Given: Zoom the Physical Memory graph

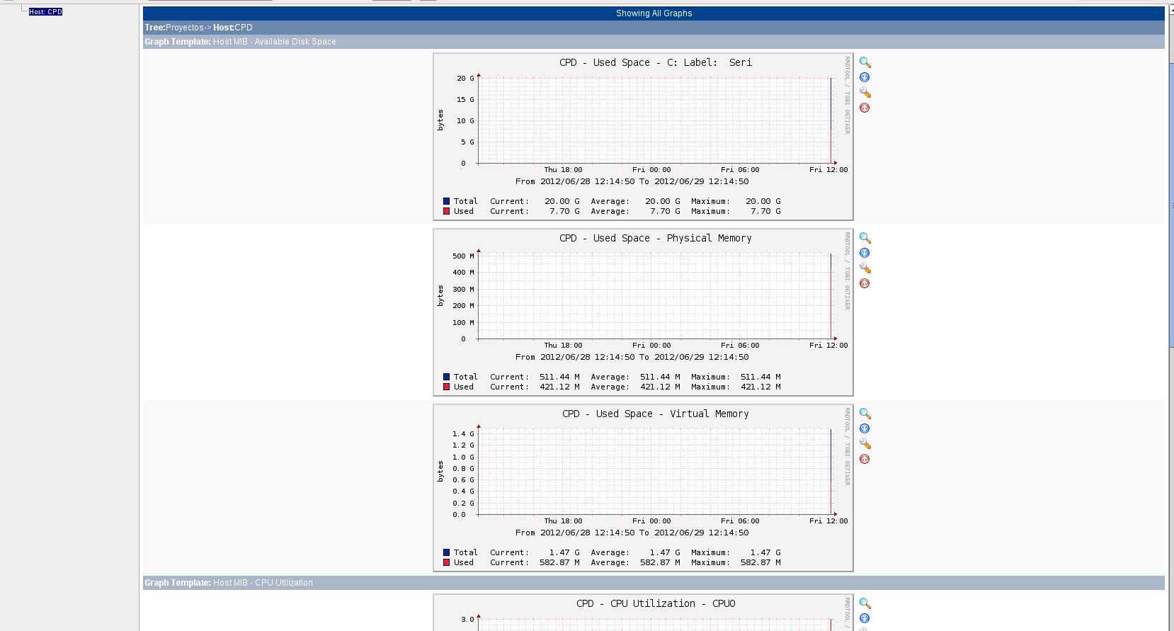Looking at the screenshot, I should 865,238.
